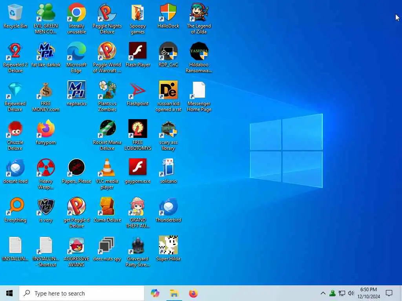Open the clock showing 6:50 PM
402x301 pixels.
pyautogui.click(x=369, y=293)
